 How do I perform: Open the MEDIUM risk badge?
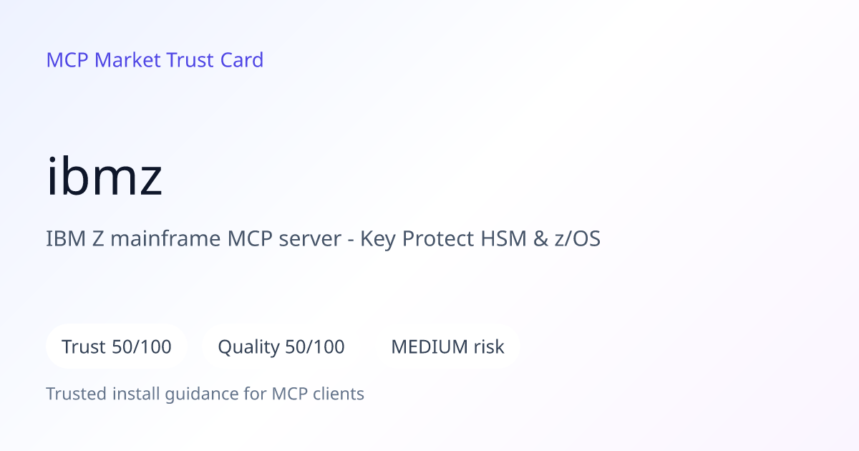coord(447,346)
